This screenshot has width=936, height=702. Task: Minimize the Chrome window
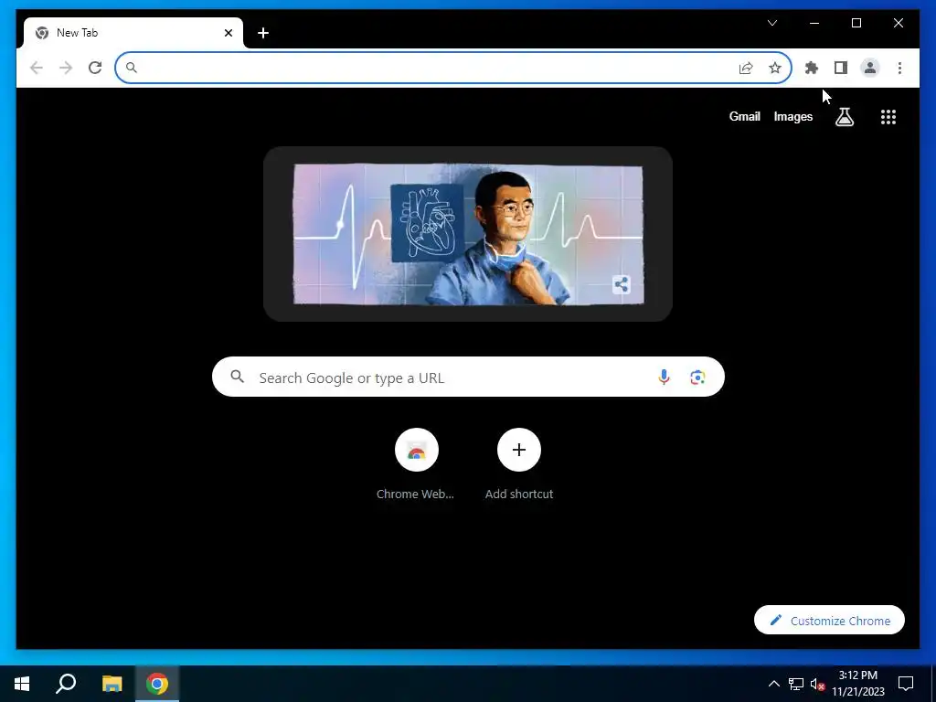(814, 23)
